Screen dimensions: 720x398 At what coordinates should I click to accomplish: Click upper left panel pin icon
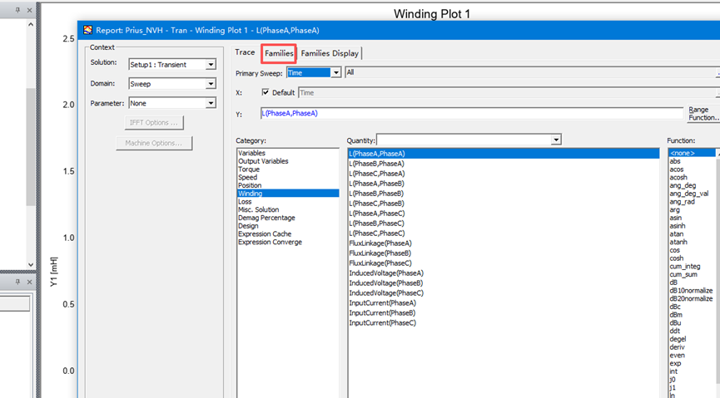[x=18, y=10]
